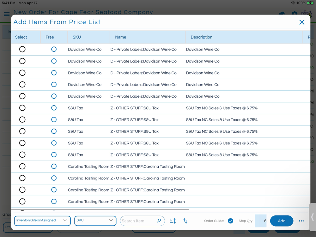Viewport: 316px width, 237px height.
Task: Mark first Carolina Tasting Room row as Free
Action: tap(54, 166)
